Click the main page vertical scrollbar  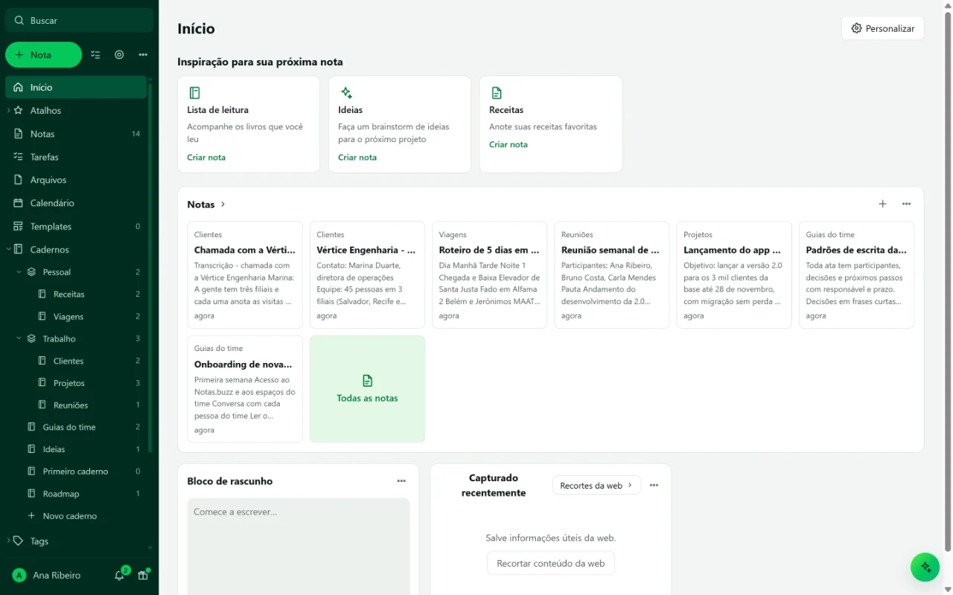(x=948, y=283)
